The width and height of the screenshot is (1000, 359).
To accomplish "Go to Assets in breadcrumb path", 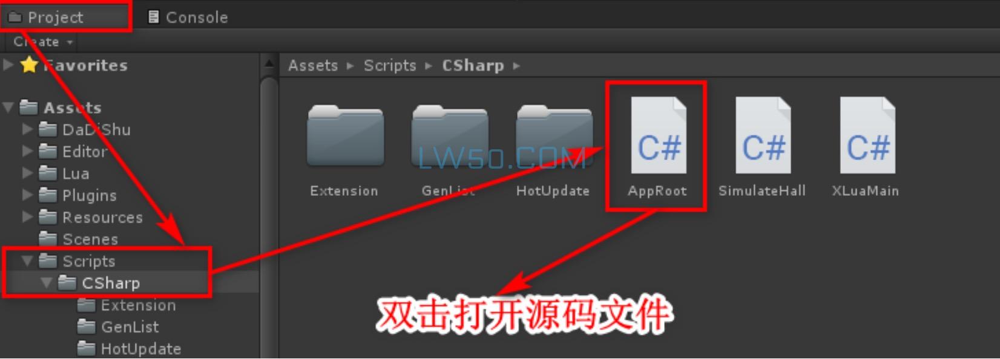I will (313, 65).
